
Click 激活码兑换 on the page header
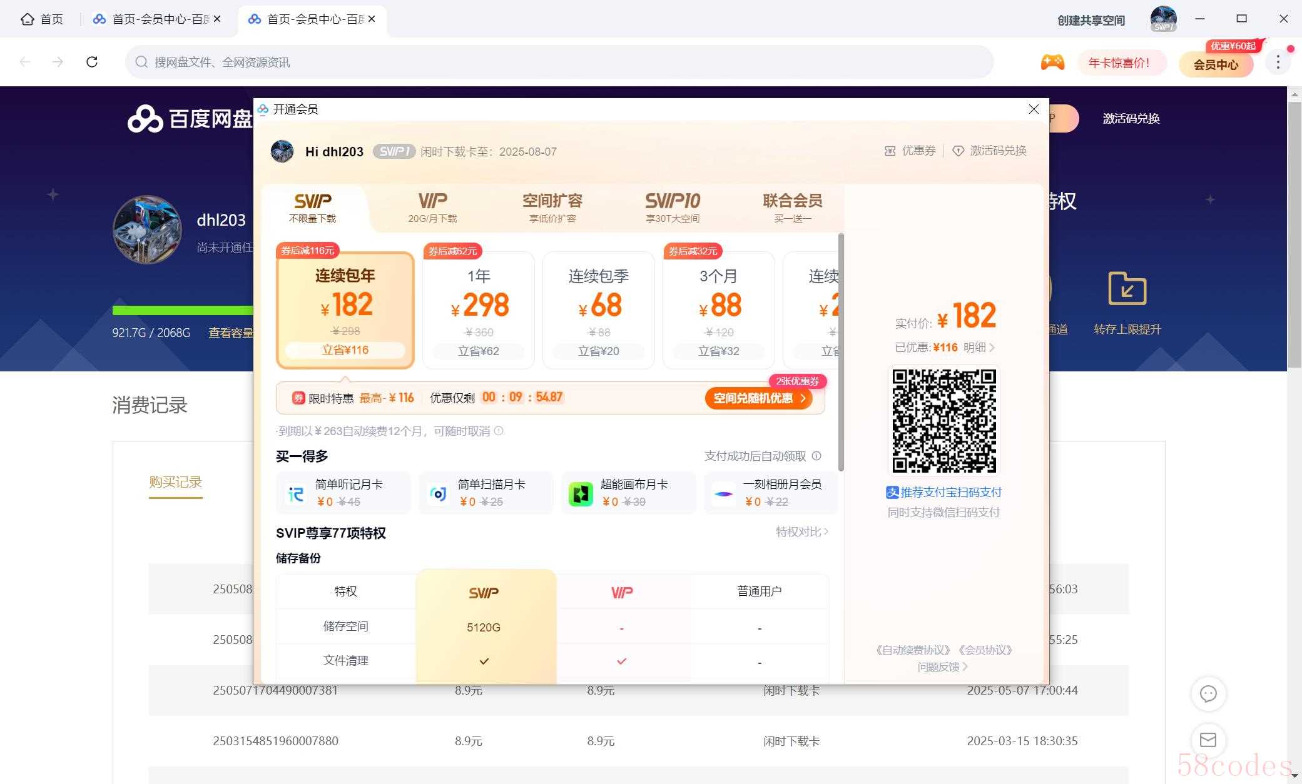point(1131,118)
